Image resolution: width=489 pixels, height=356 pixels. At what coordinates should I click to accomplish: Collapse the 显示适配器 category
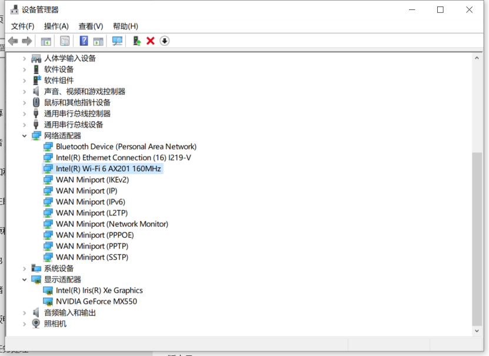24,280
